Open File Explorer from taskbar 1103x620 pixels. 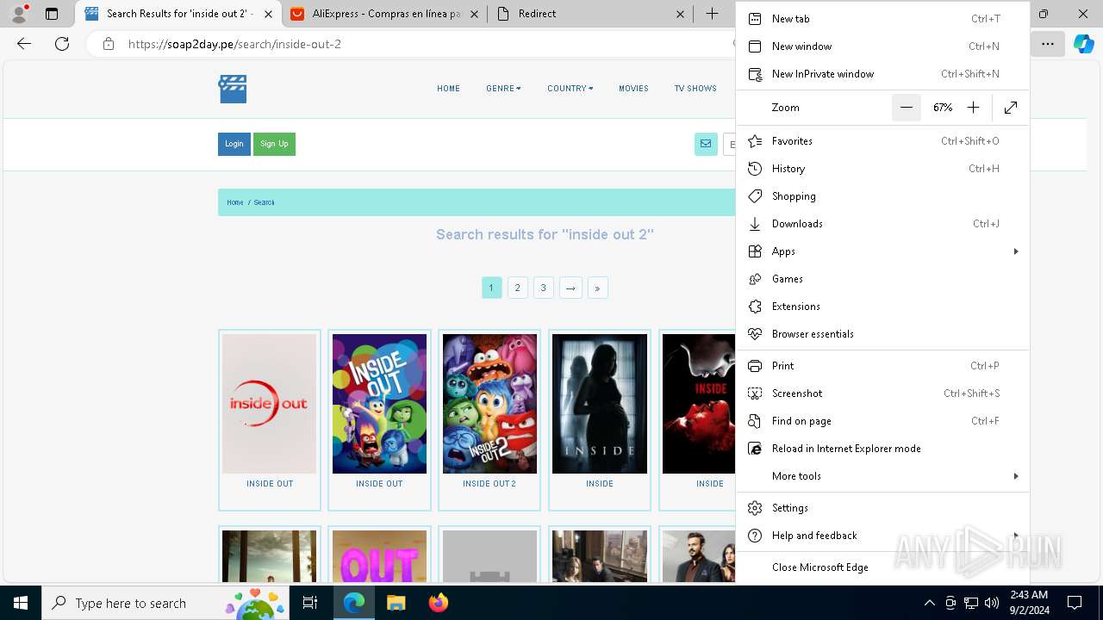click(x=396, y=603)
